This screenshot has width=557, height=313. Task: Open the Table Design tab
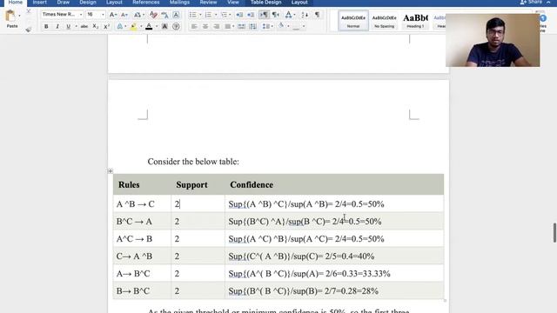(x=266, y=3)
